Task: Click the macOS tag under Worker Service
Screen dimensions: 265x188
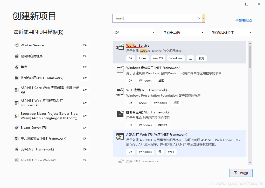Action: (158, 58)
